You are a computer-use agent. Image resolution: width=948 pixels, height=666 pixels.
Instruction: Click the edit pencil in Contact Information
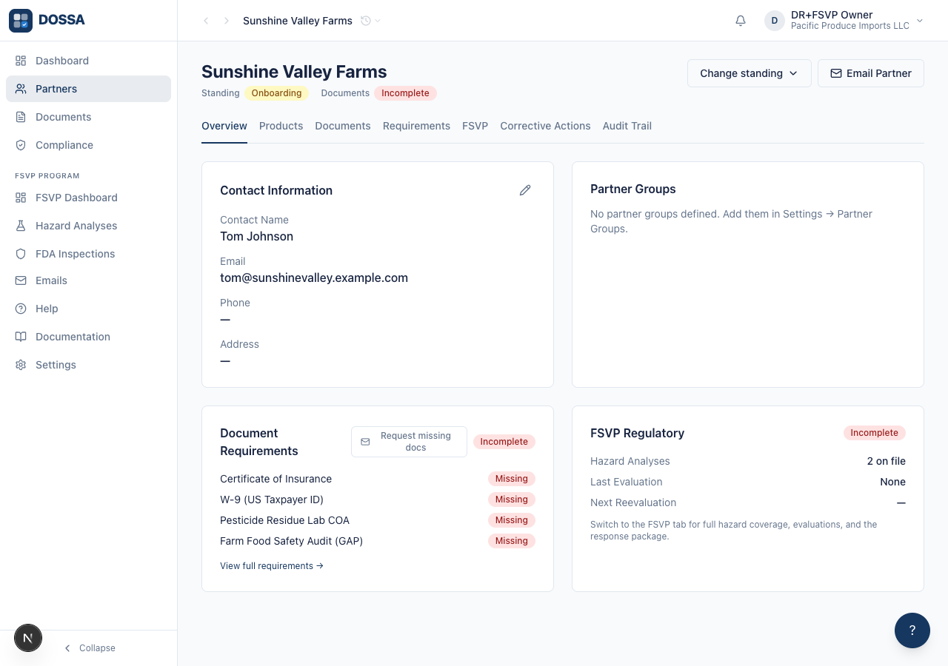pyautogui.click(x=525, y=190)
